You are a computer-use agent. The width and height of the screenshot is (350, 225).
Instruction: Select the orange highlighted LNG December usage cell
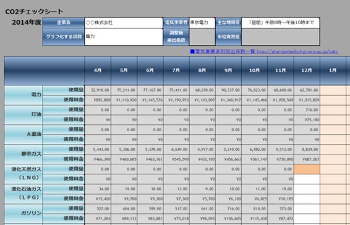[307, 169]
